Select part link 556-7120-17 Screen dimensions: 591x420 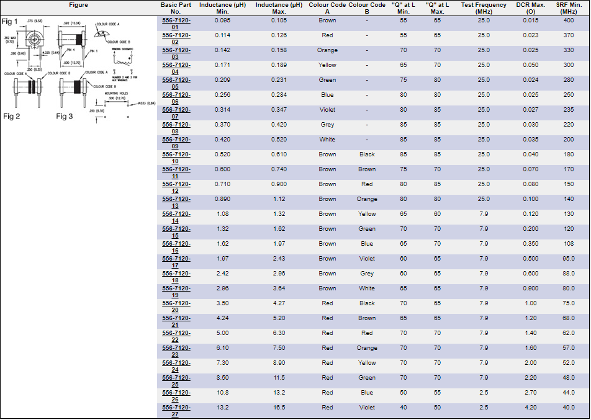coord(176,262)
